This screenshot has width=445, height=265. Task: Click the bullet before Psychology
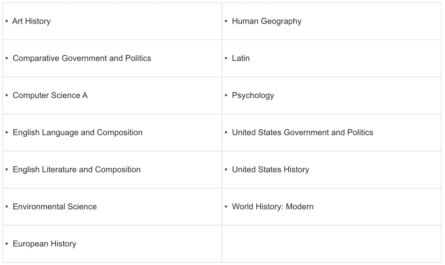pos(226,95)
